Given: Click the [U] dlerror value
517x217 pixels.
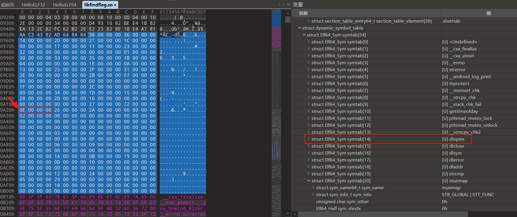Looking at the screenshot, I should (x=453, y=160).
